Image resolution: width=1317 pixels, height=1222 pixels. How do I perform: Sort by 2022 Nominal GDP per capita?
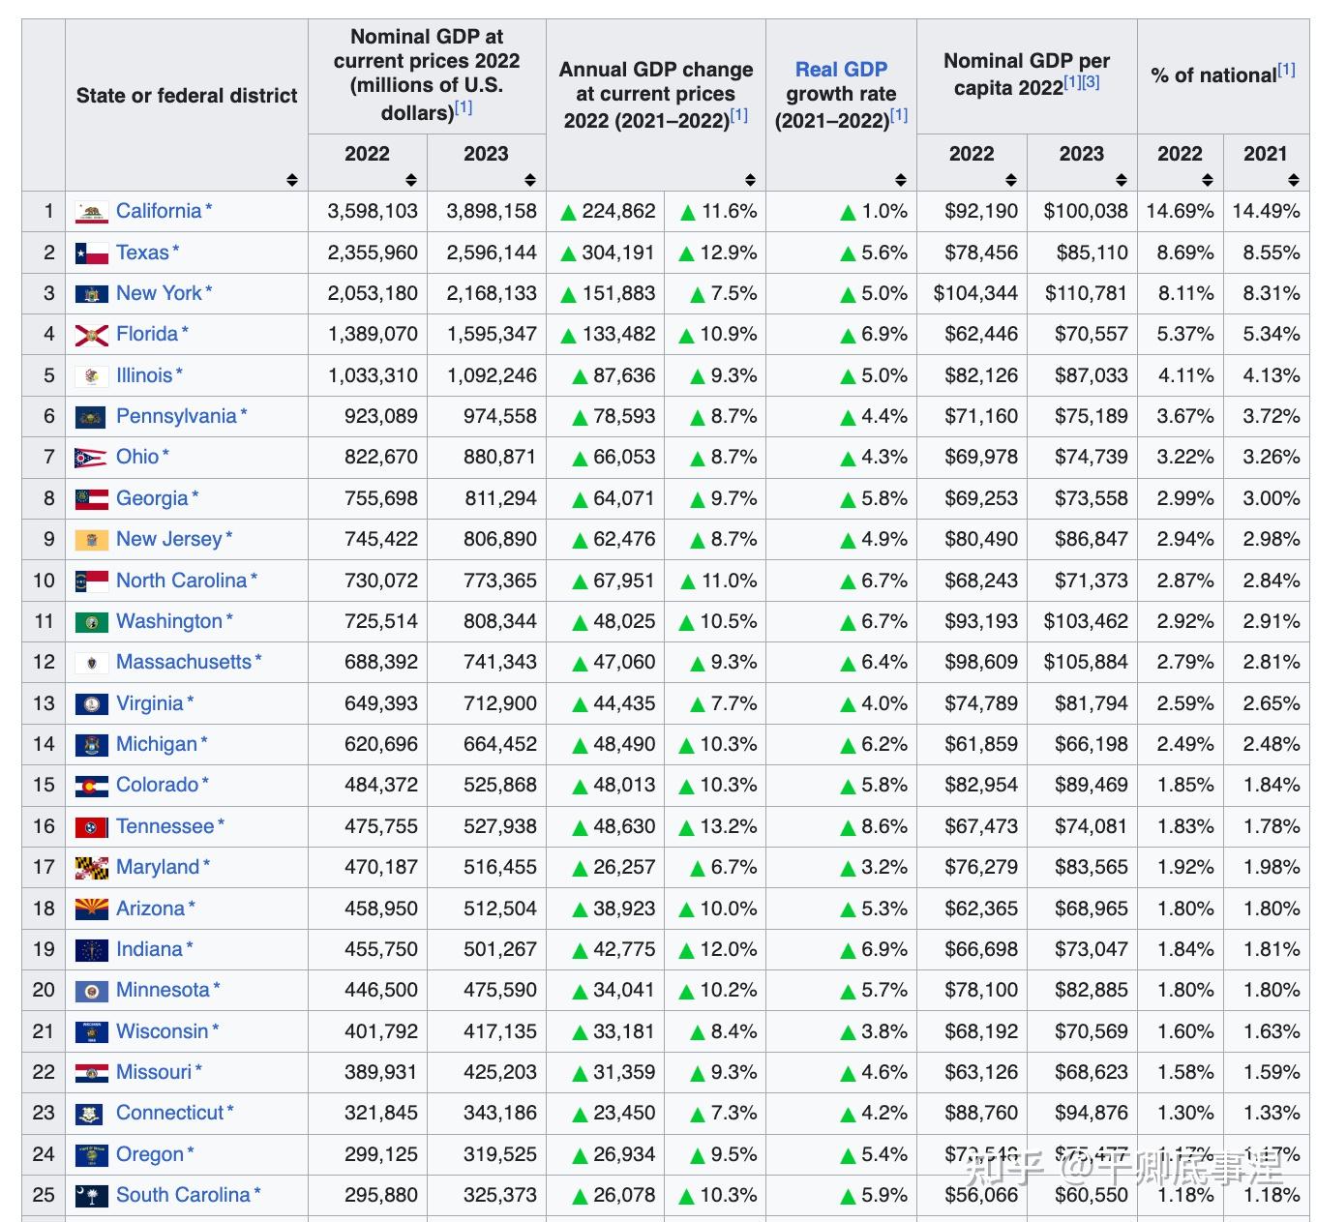1011,180
